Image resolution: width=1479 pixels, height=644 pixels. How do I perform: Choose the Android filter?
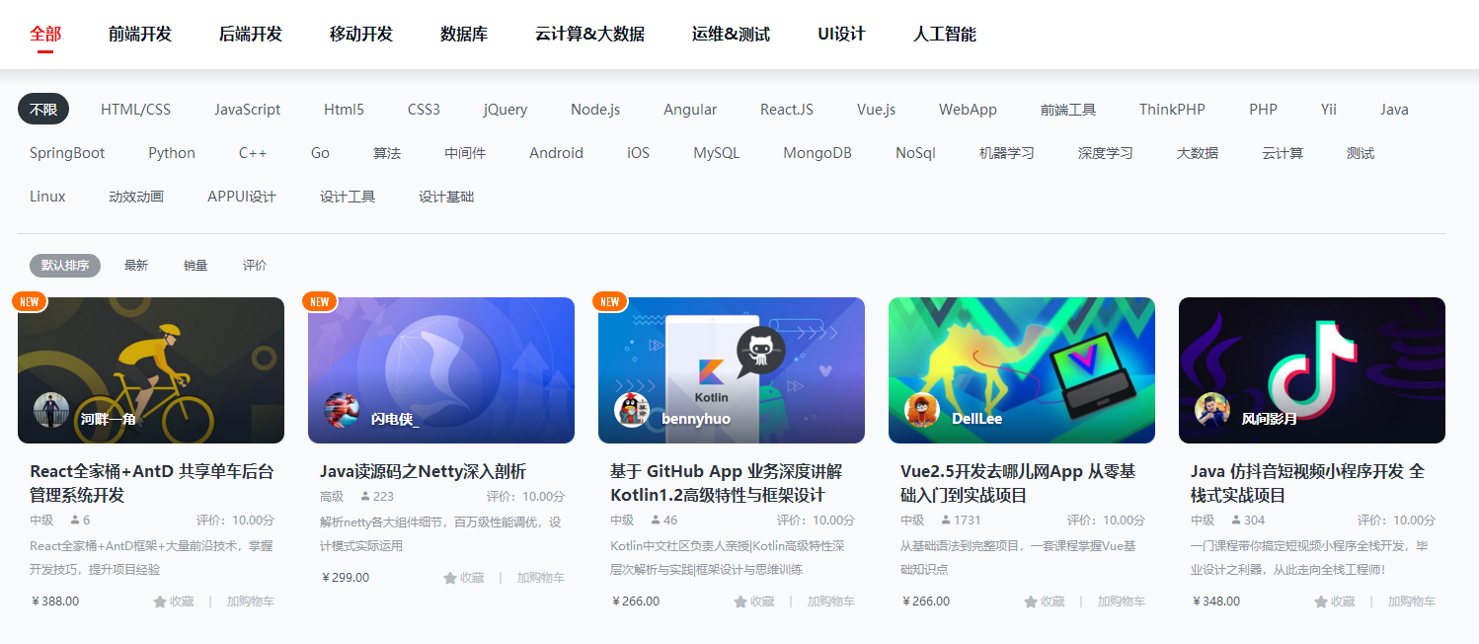tap(556, 153)
